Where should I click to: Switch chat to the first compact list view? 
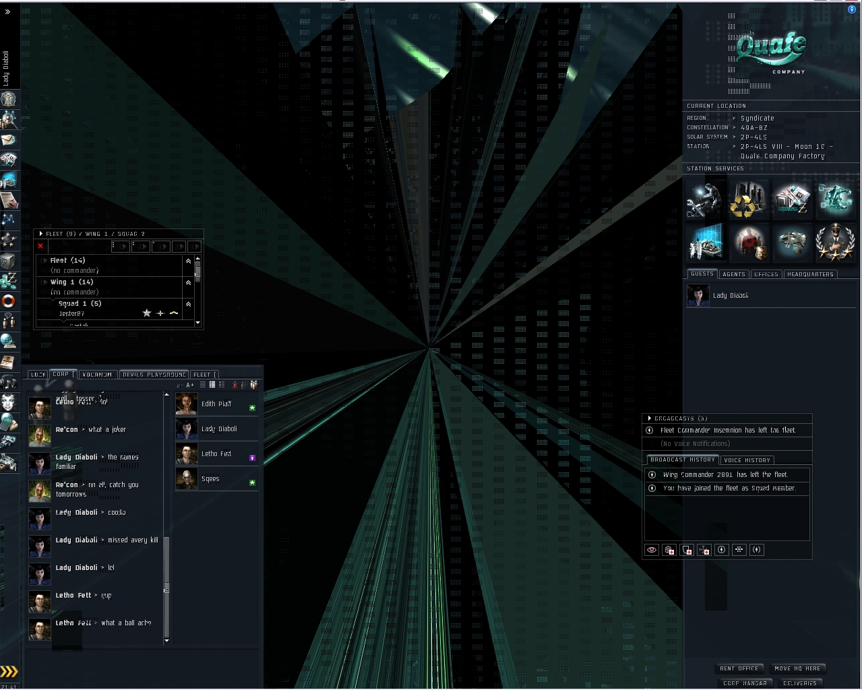(x=203, y=385)
